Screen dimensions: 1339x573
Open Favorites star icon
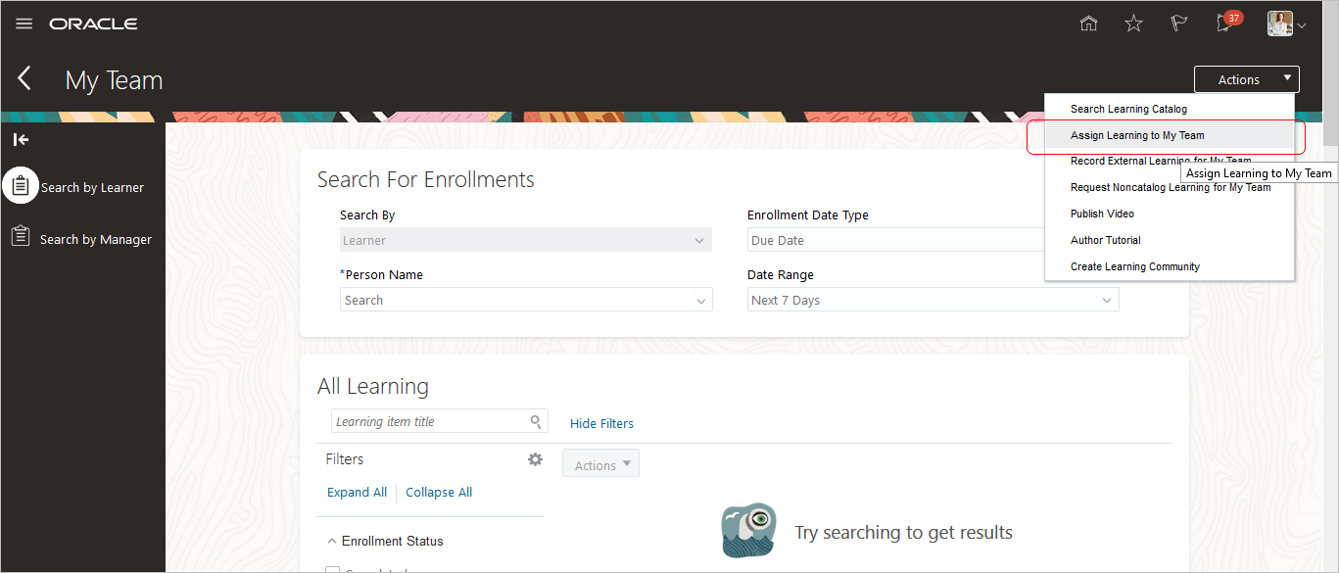click(1133, 24)
